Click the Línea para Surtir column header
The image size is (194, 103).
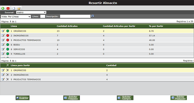point(20,65)
